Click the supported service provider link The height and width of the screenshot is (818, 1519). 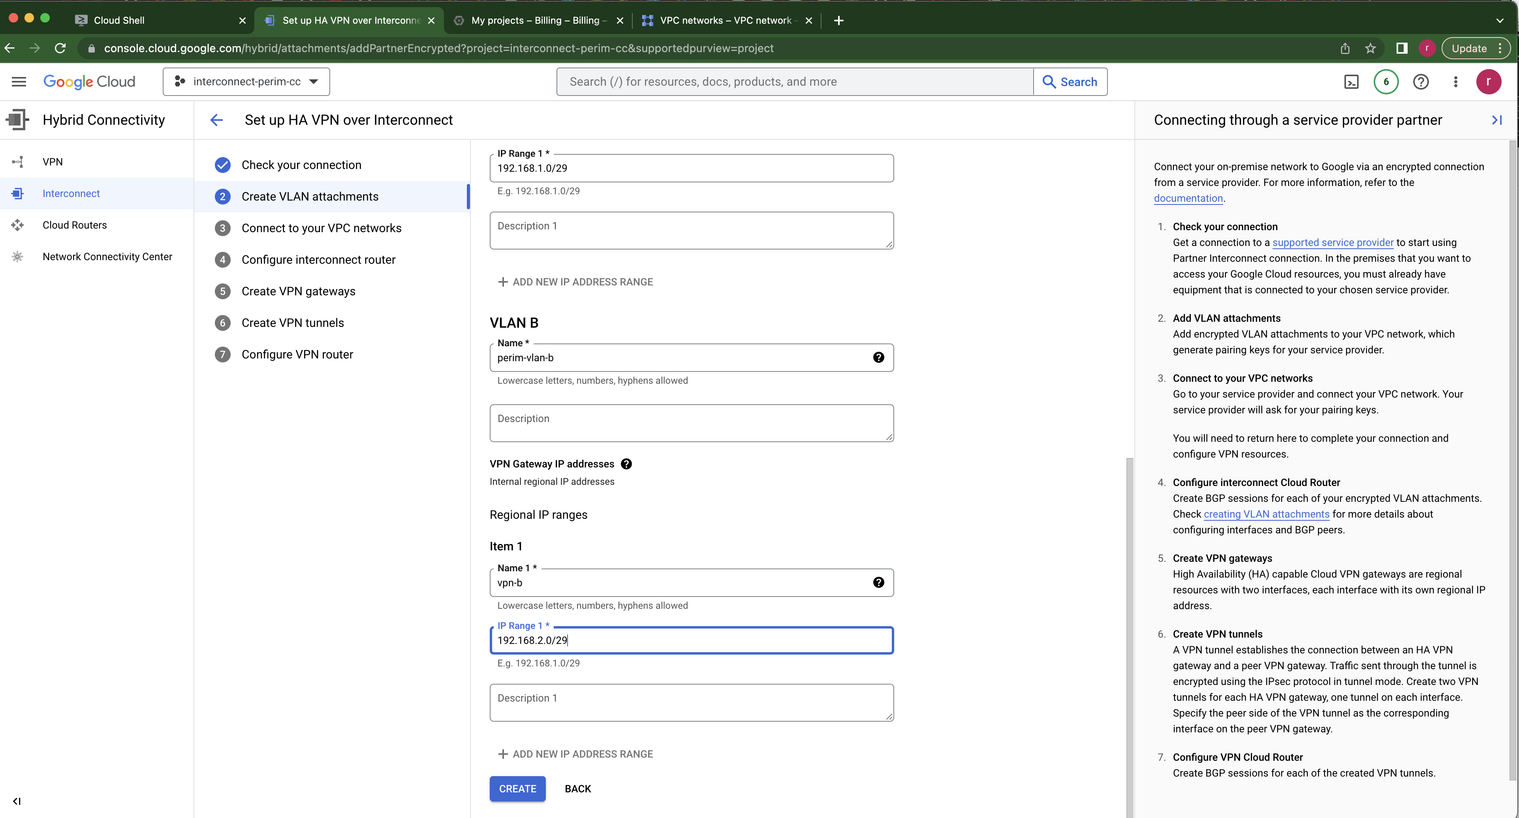1333,242
